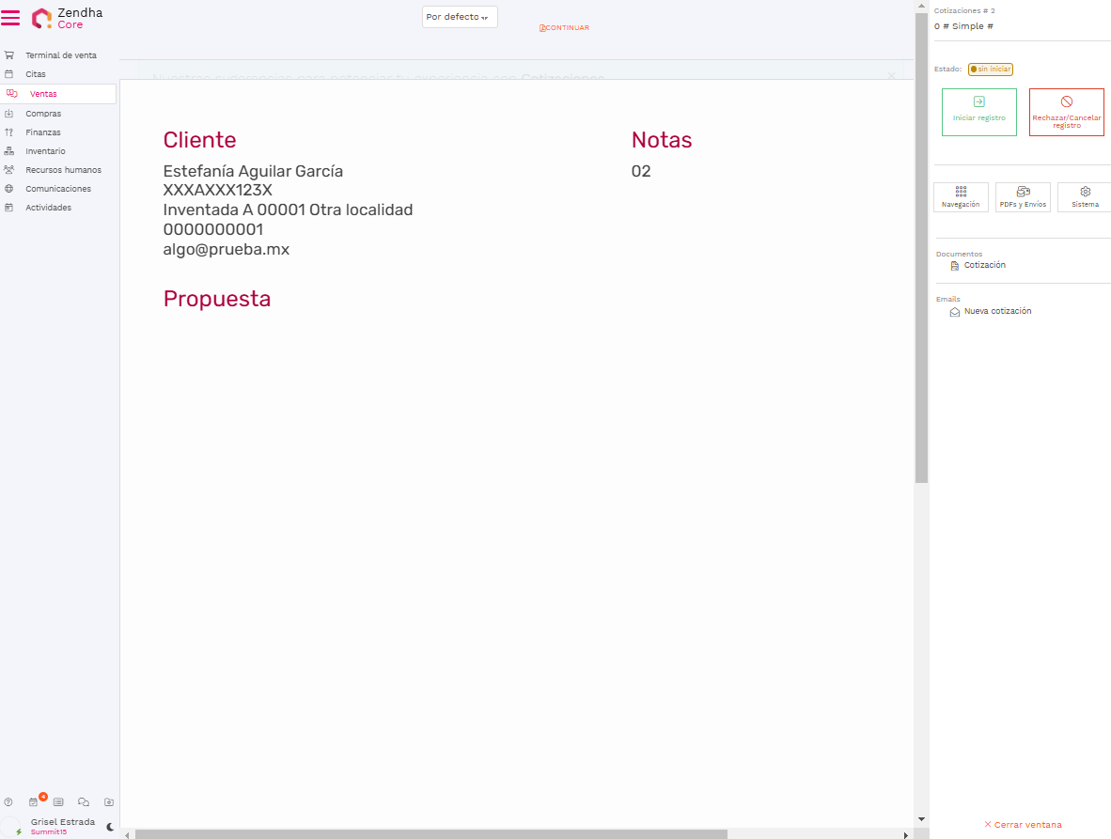Open the hamburger menu icon
The height and width of the screenshot is (839, 1111).
(x=10, y=18)
